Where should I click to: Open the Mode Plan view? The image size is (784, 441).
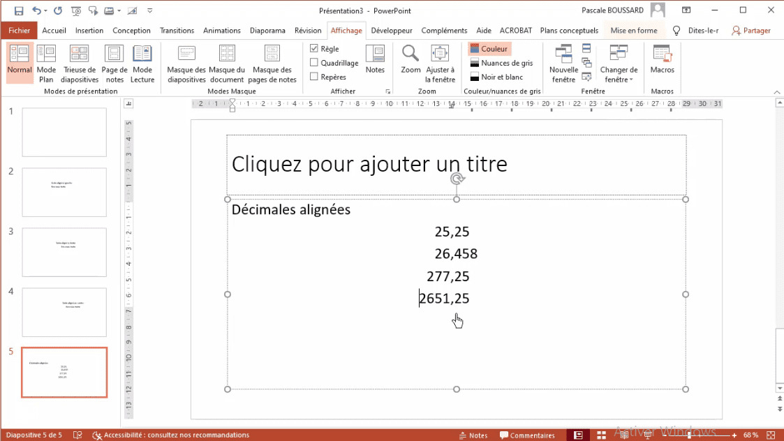[x=46, y=61]
